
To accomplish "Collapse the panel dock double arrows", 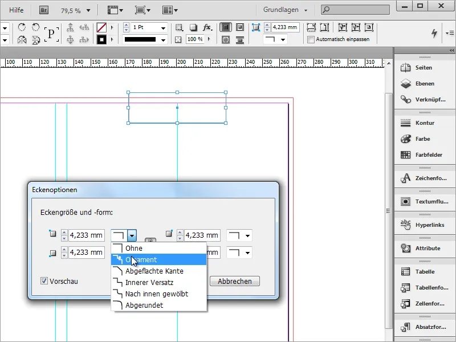I will click(x=451, y=51).
